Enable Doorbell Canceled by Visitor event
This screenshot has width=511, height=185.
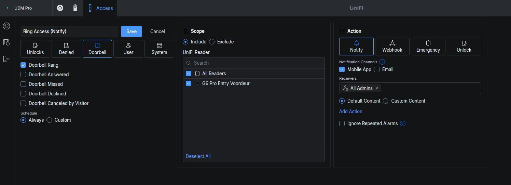coord(23,103)
